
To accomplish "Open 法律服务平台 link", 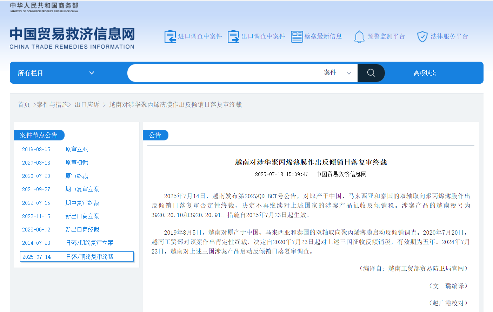I will click(449, 36).
